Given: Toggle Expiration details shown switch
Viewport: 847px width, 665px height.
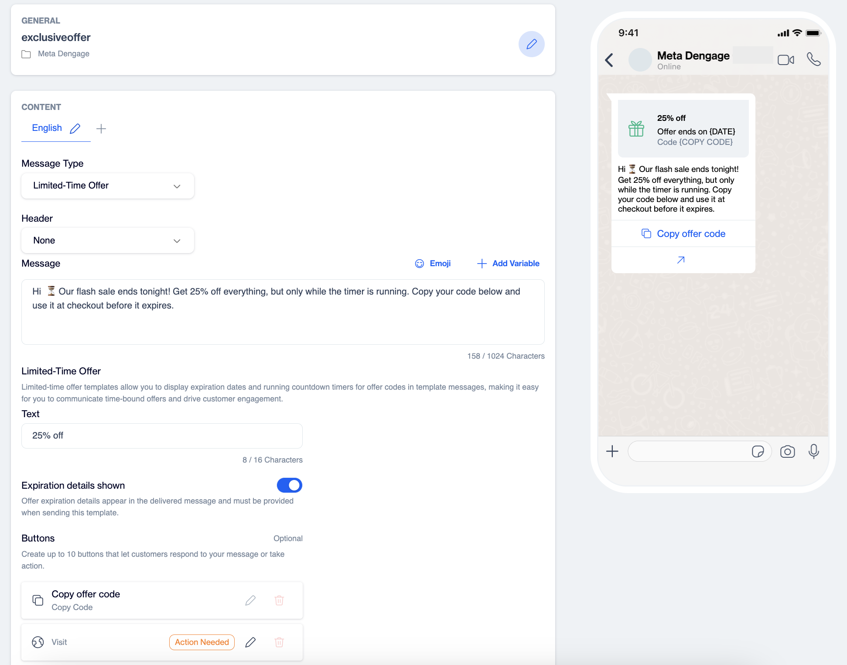Looking at the screenshot, I should (x=290, y=485).
